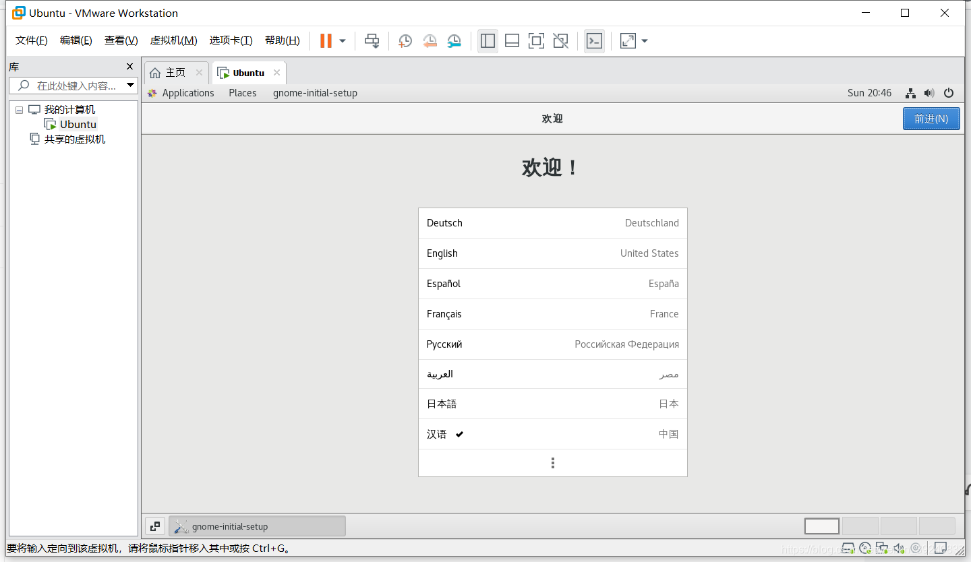971x562 pixels.
Task: Open the stretch display options dropdown arrow
Action: (645, 41)
